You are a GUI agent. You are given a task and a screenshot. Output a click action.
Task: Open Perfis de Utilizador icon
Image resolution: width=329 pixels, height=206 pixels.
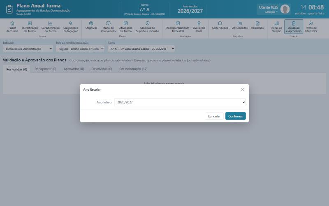point(311,23)
